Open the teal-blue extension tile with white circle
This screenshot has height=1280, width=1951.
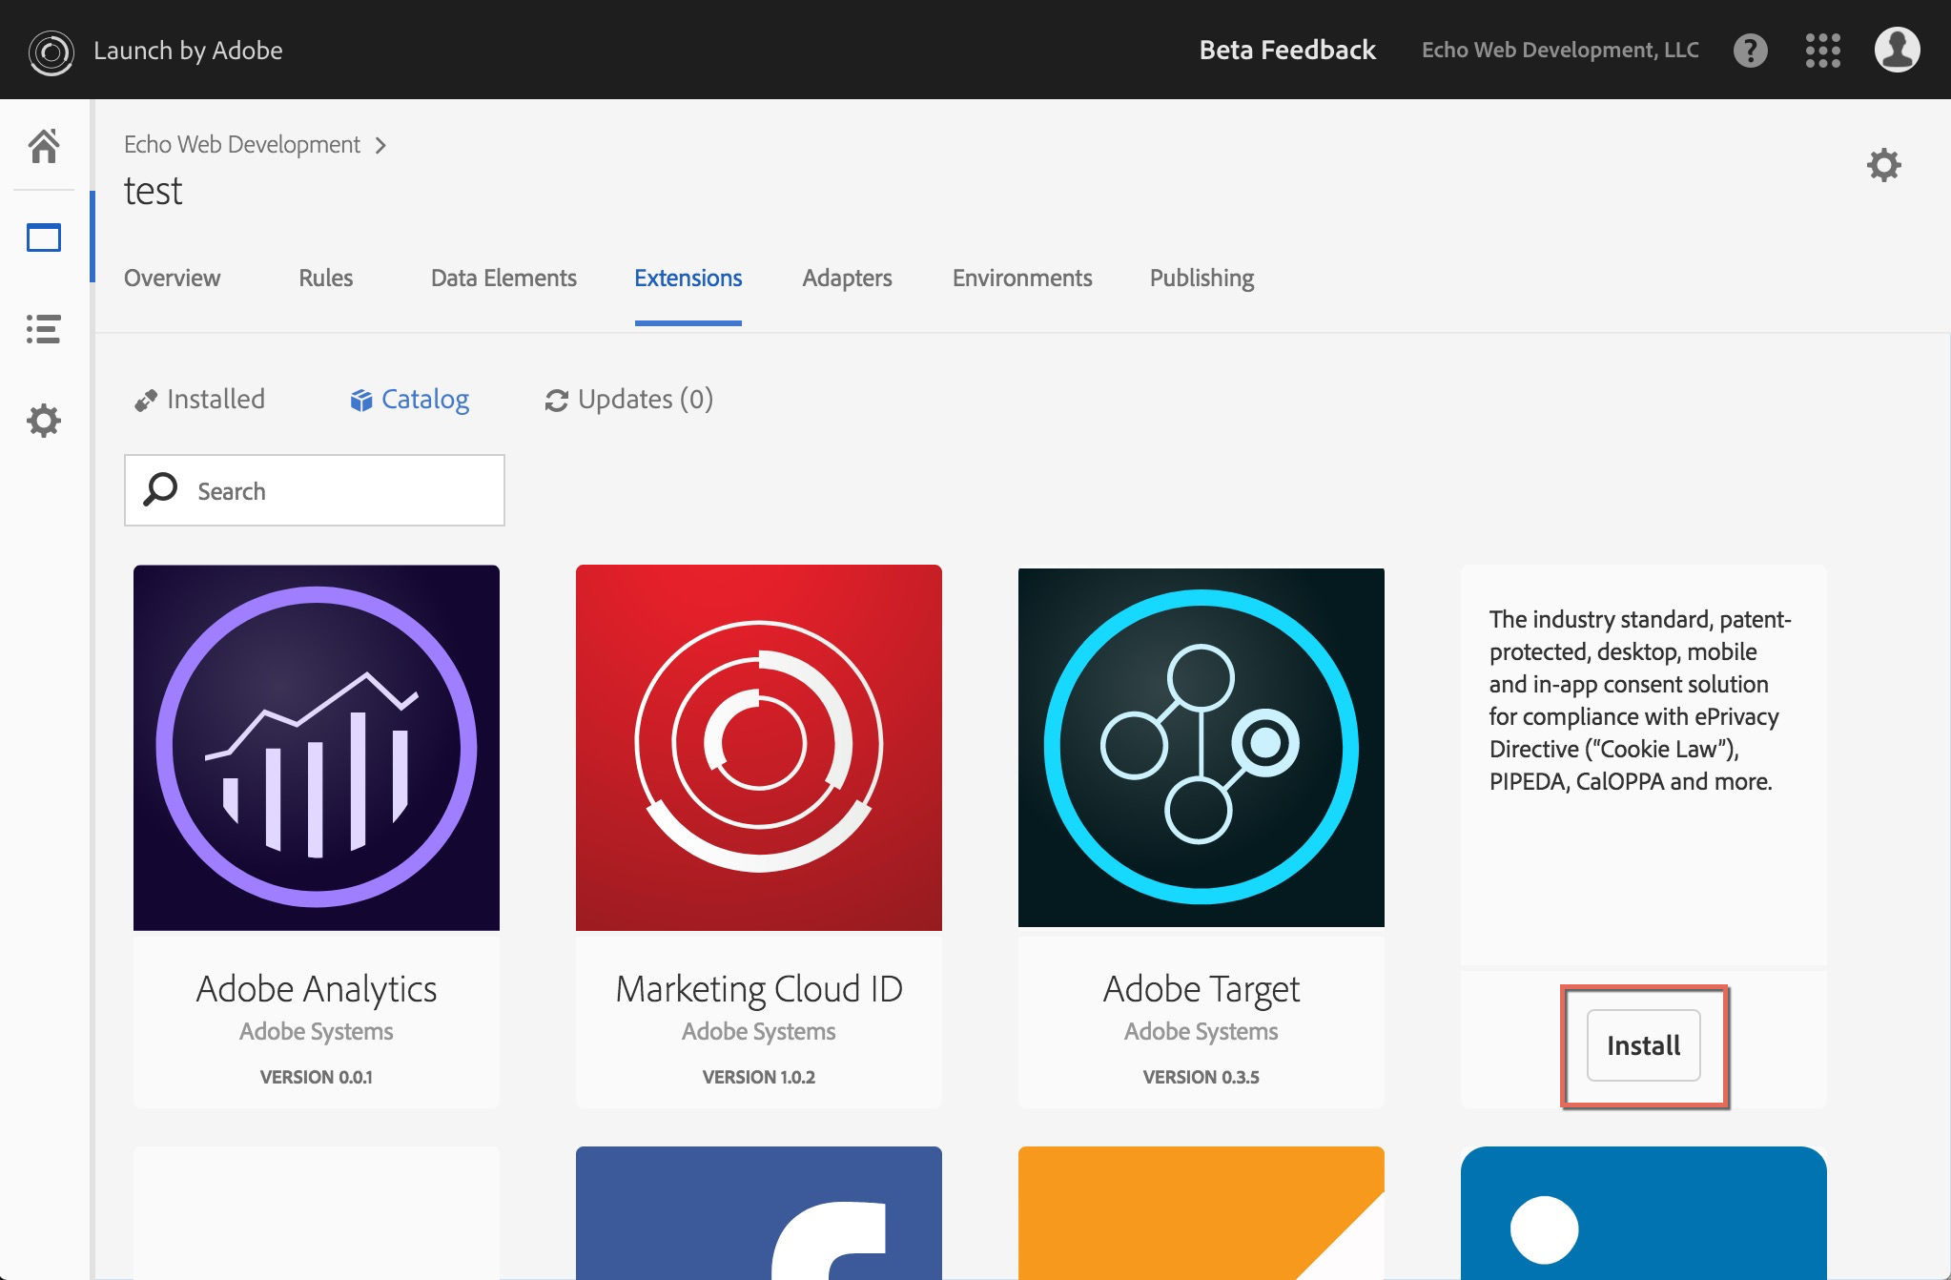[1644, 1213]
